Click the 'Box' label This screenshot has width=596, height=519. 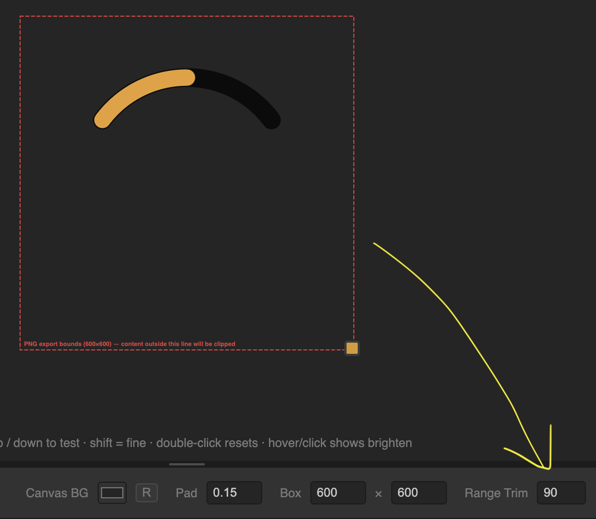290,493
